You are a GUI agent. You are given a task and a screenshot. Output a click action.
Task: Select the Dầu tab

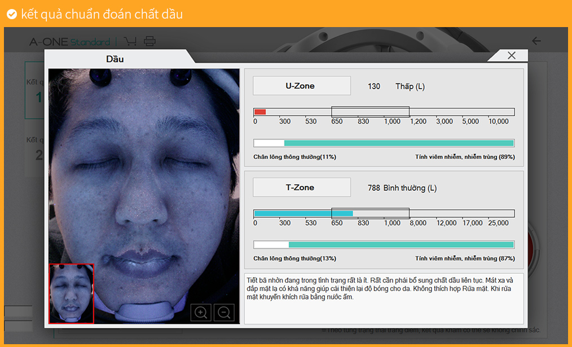115,59
